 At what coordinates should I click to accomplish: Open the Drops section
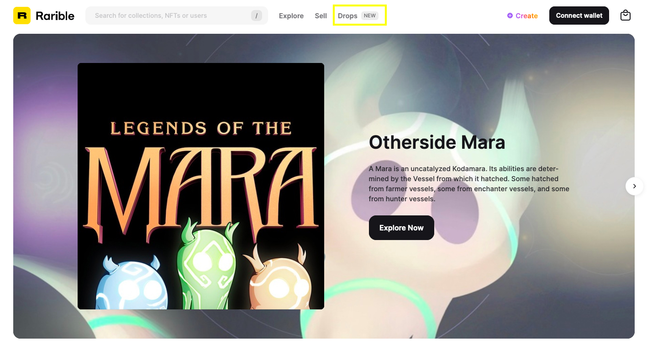pos(347,16)
